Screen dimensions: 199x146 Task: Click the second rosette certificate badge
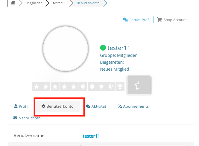(92, 86)
